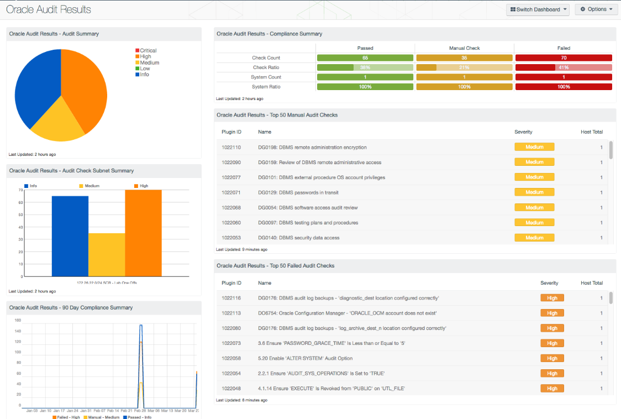Click Severity column header in Manual Audit Checks
Viewport: 621px width, 419px height.
point(523,132)
